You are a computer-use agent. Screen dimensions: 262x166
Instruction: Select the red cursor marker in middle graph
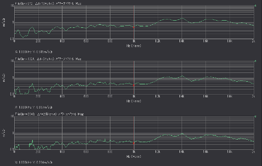tap(134, 85)
